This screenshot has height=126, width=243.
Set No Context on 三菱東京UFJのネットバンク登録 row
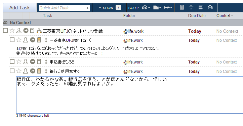(x=227, y=31)
